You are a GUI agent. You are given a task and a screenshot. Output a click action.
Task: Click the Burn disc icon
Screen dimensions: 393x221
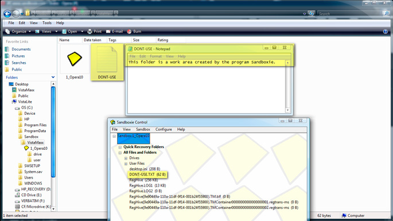[x=129, y=32]
